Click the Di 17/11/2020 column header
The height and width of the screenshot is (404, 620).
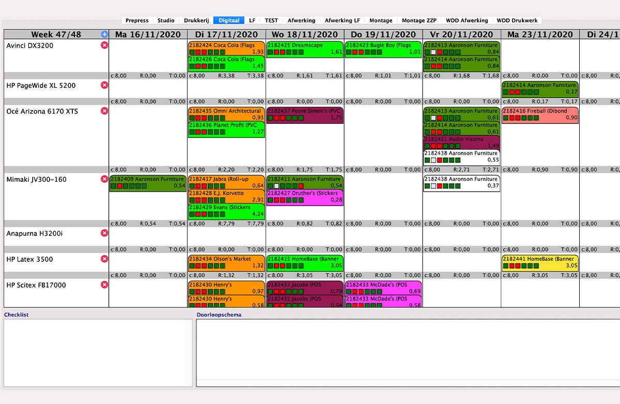click(226, 35)
